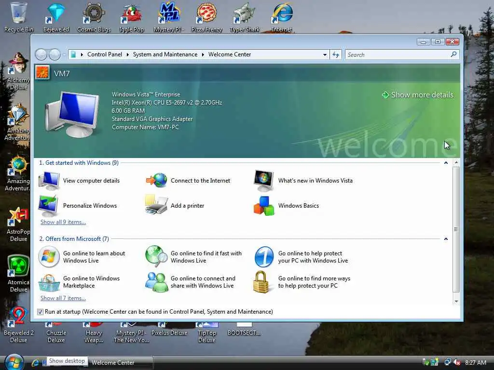Click the Add a printer icon
This screenshot has height=370, width=494.
pos(156,205)
